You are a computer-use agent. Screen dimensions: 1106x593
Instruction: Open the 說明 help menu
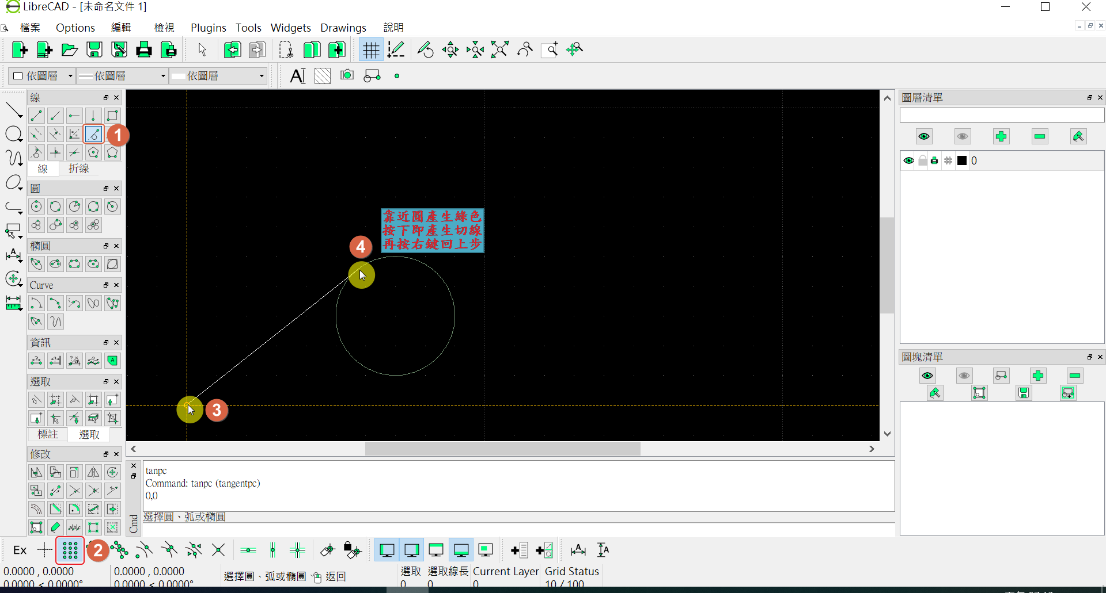393,28
